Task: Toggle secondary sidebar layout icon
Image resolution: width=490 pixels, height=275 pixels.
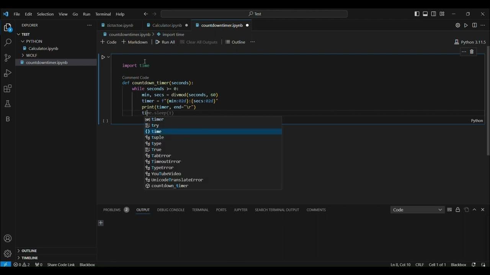Action: pos(434,14)
